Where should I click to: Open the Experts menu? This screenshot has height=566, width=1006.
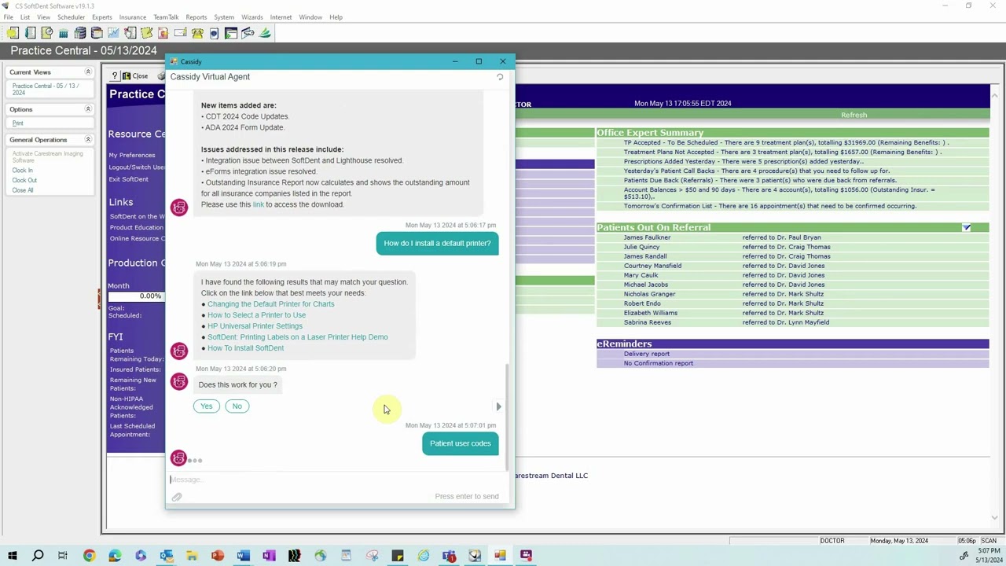[x=102, y=17]
